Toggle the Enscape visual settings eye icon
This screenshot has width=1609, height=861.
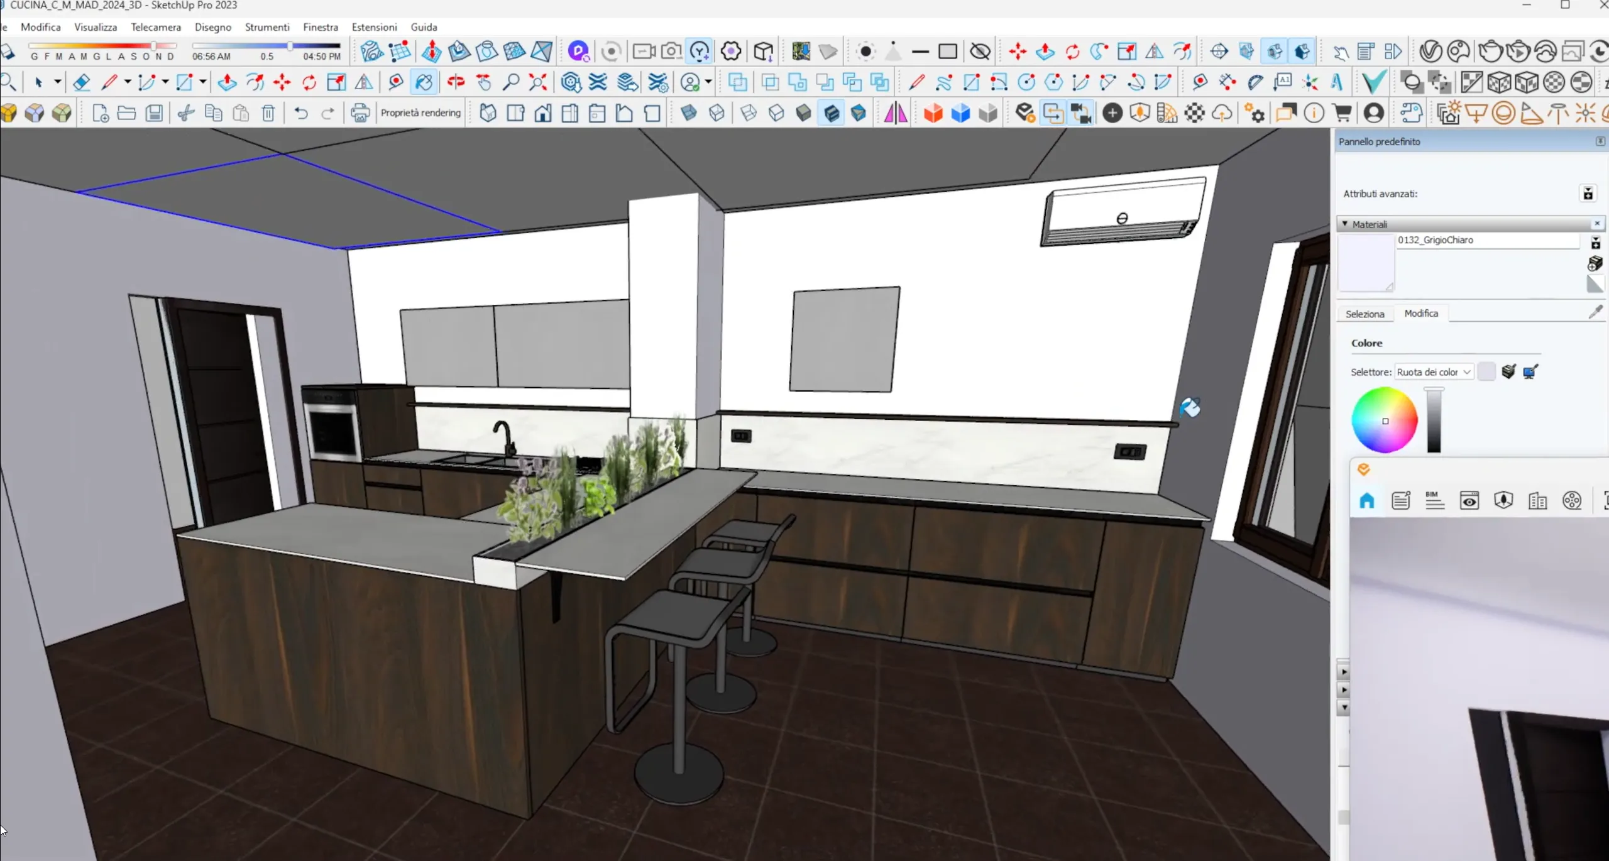click(1469, 501)
